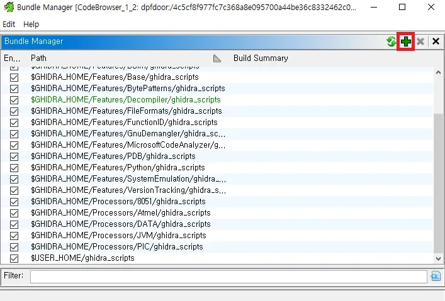Uncheck the VersionTracking bundle row
Image resolution: width=445 pixels, height=301 pixels.
tap(14, 191)
